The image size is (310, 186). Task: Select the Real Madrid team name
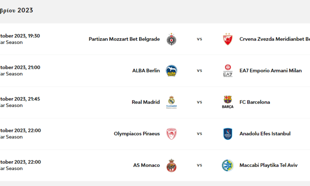[x=145, y=102]
